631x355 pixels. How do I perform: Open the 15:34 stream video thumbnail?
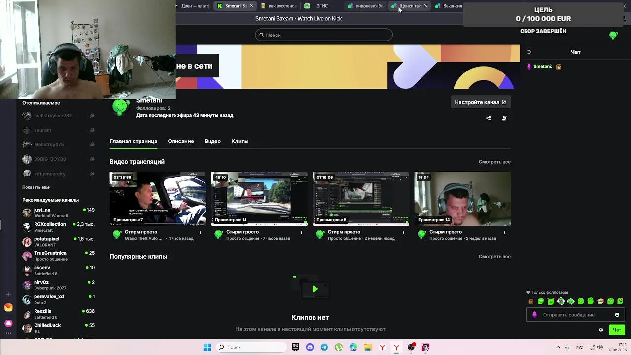pyautogui.click(x=462, y=199)
